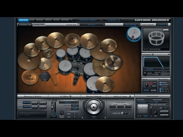The width and height of the screenshot is (183, 137).
Task: Switch to the Bounce tab
Action: click(x=56, y=20)
